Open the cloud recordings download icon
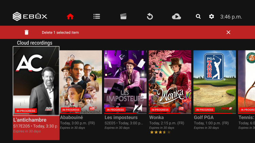This screenshot has width=255, height=143. 176,16
